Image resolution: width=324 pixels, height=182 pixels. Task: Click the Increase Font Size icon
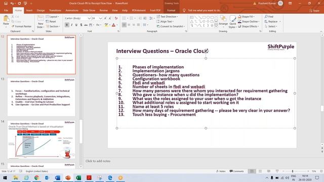coord(105,18)
